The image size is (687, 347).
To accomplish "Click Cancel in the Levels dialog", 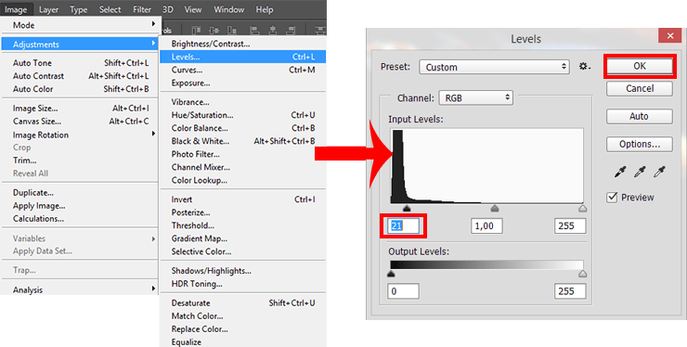I will point(640,88).
